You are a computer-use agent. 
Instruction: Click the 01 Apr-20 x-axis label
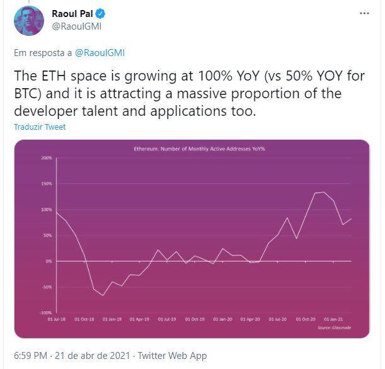(250, 319)
